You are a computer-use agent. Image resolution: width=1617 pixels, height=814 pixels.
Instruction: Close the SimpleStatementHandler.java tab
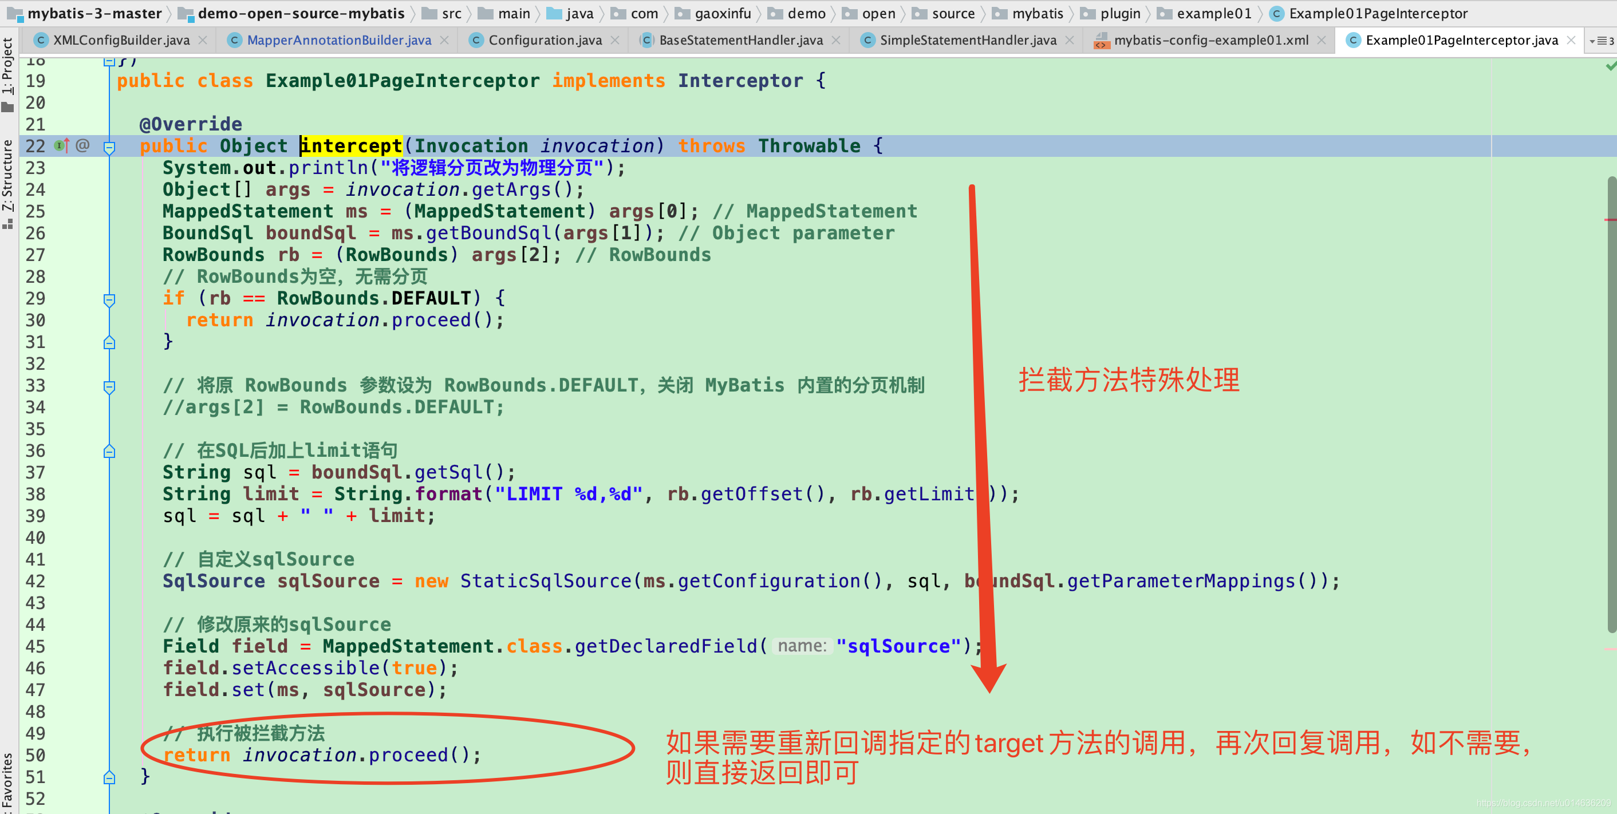tap(1070, 40)
